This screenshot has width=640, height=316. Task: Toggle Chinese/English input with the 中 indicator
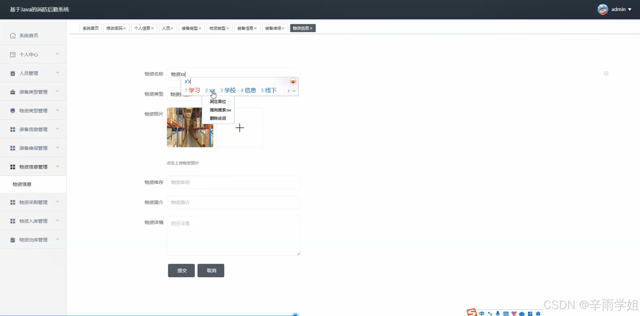click(x=482, y=313)
